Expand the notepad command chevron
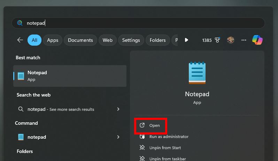Image resolution: width=278 pixels, height=161 pixels. pos(118,137)
